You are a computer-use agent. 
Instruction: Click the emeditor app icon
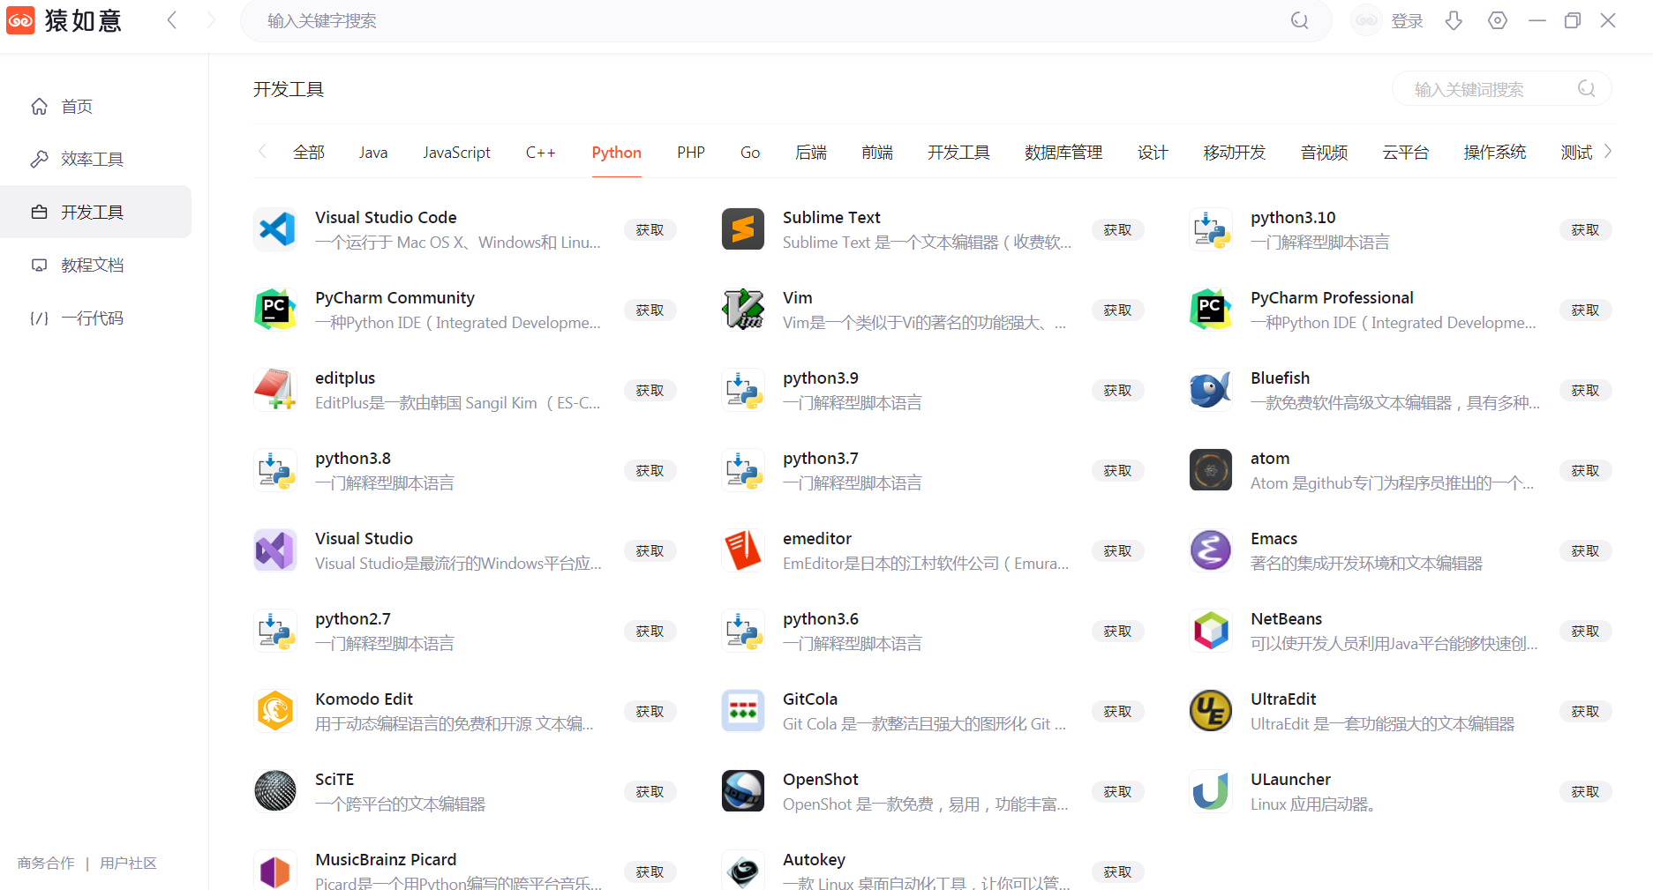743,550
